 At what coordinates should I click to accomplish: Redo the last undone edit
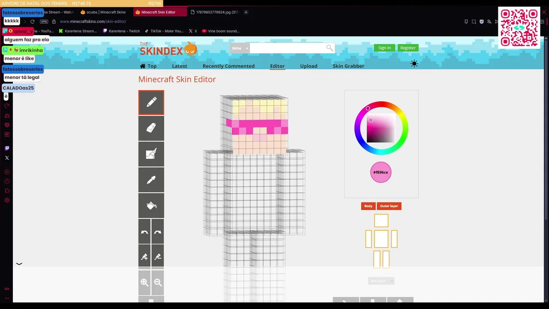(x=158, y=231)
